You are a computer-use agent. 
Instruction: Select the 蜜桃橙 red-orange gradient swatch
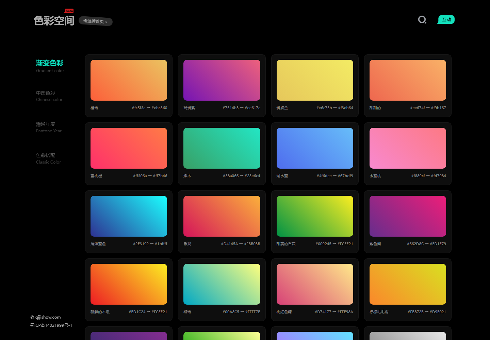tap(129, 148)
